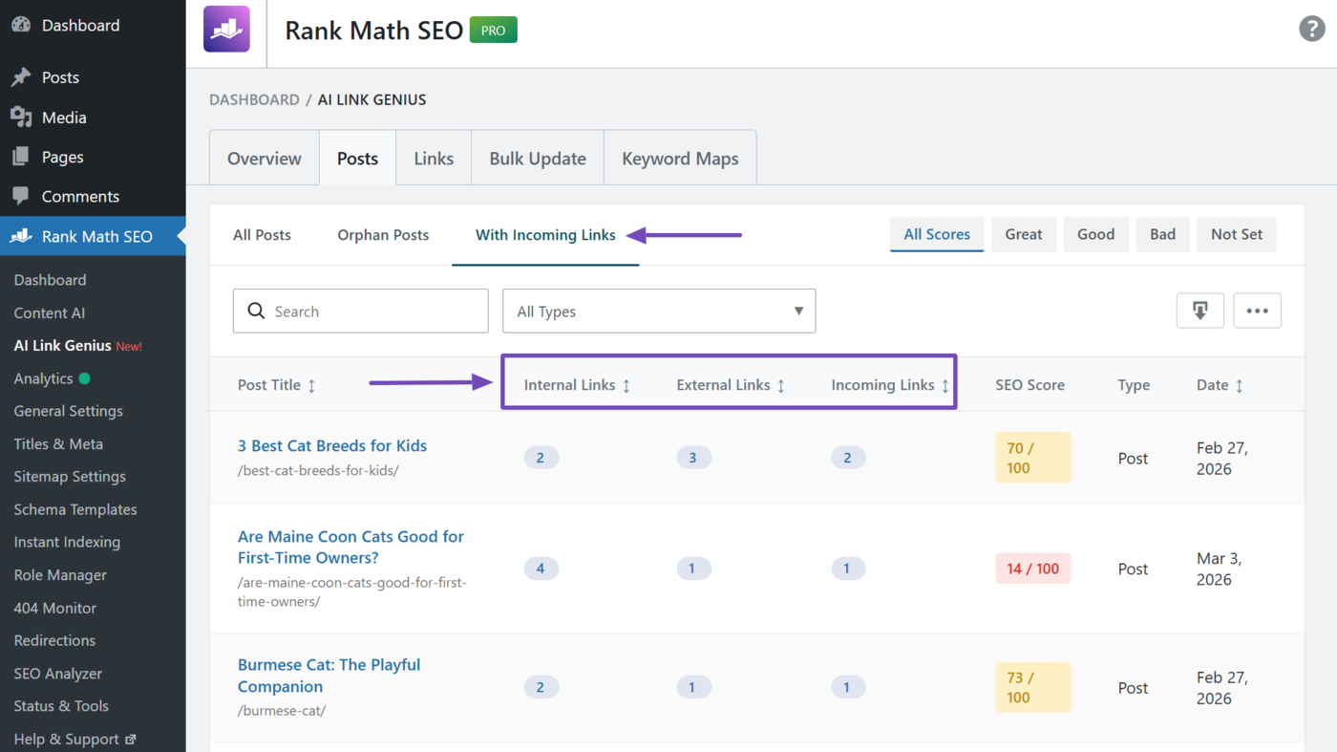This screenshot has height=752, width=1337.
Task: Switch to the Bulk Update tab
Action: (x=538, y=159)
